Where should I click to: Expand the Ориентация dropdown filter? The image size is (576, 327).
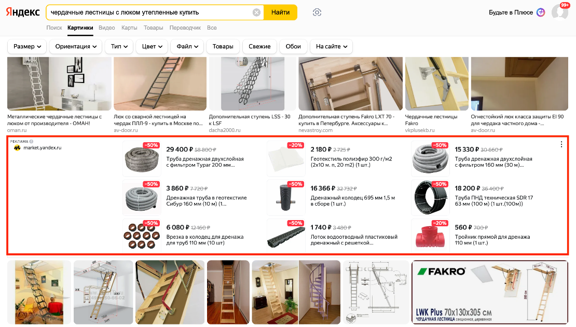[76, 46]
